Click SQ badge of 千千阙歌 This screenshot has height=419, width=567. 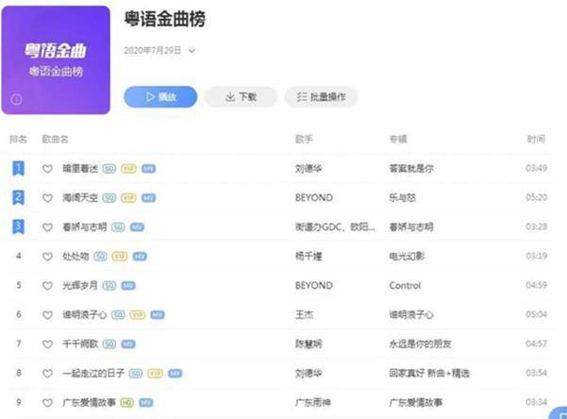point(109,344)
